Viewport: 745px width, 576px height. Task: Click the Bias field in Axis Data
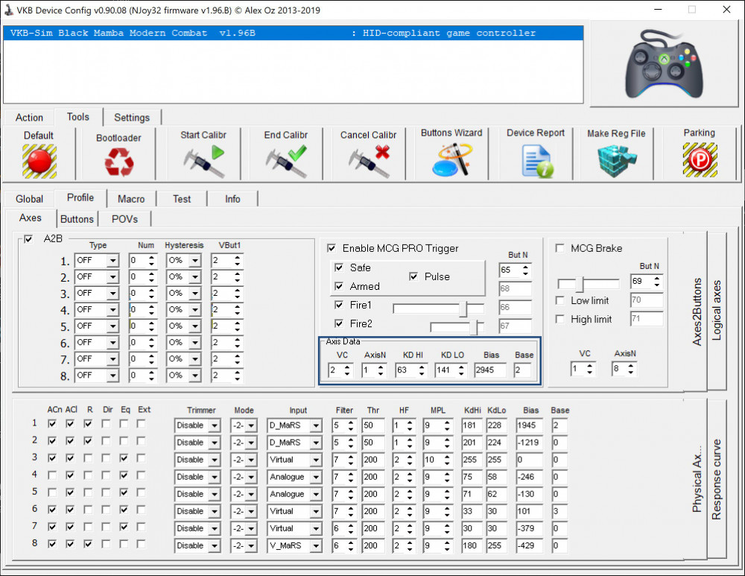490,370
